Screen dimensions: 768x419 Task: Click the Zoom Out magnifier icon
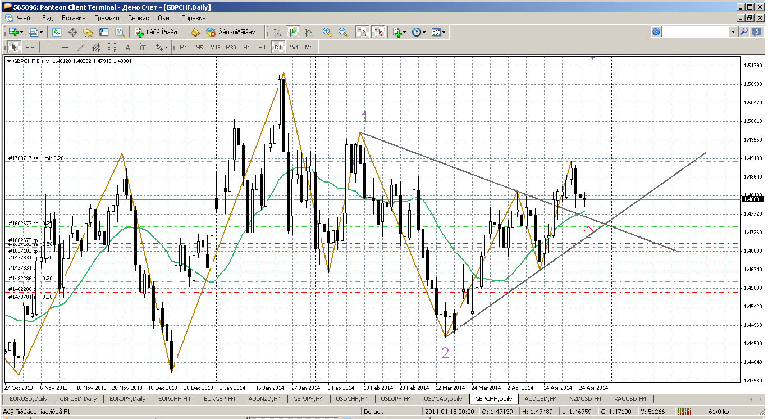pyautogui.click(x=343, y=33)
